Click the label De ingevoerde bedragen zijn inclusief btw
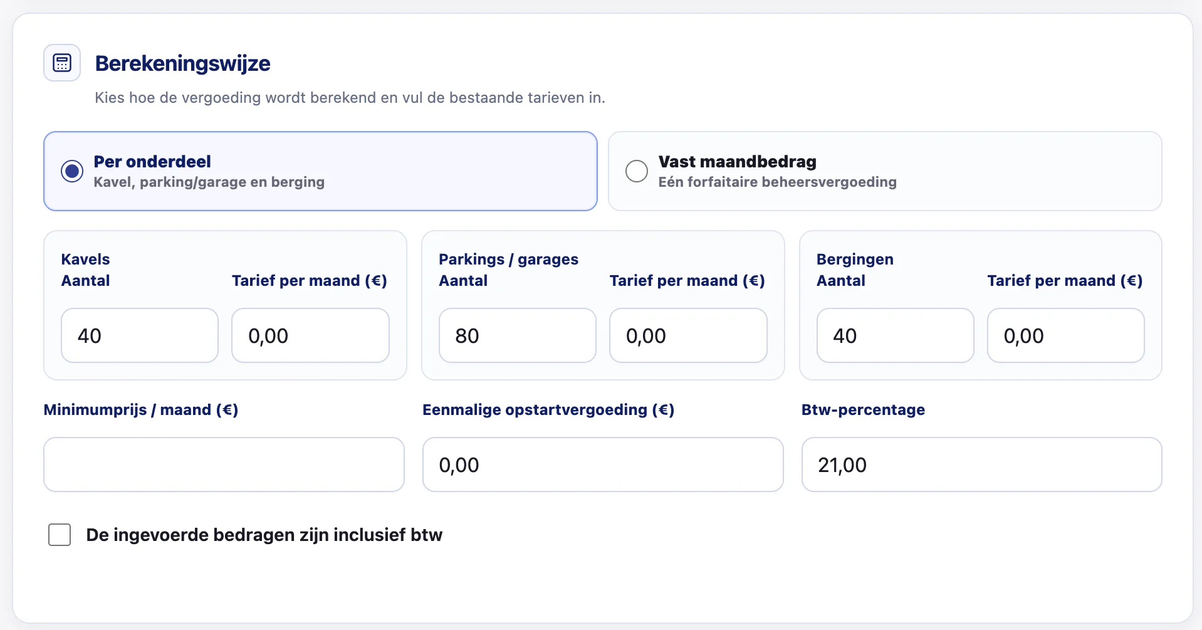This screenshot has height=630, width=1202. (264, 535)
